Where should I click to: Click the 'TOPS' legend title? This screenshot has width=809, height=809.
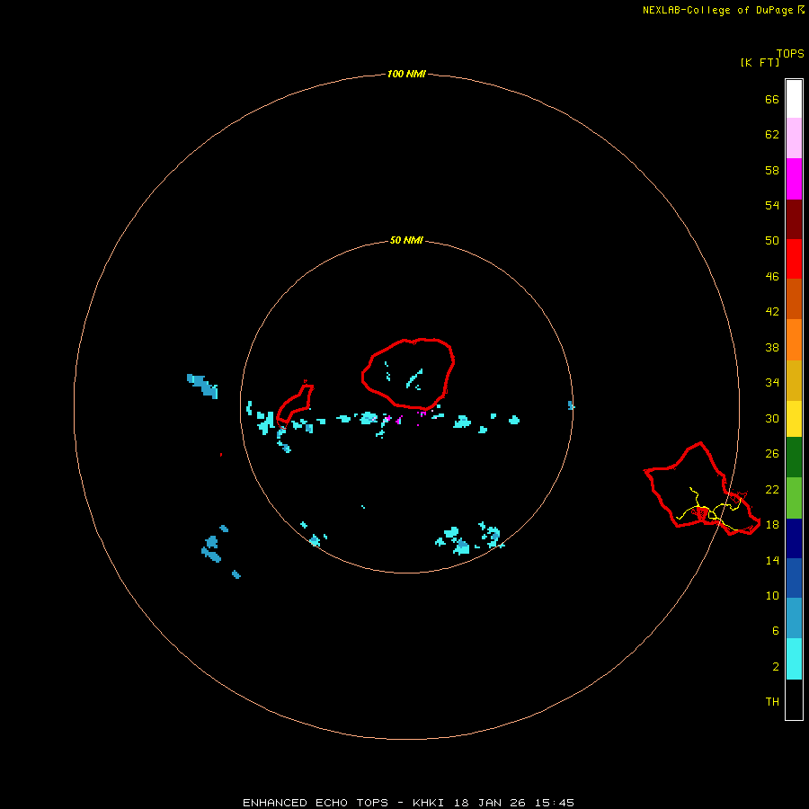pos(790,54)
